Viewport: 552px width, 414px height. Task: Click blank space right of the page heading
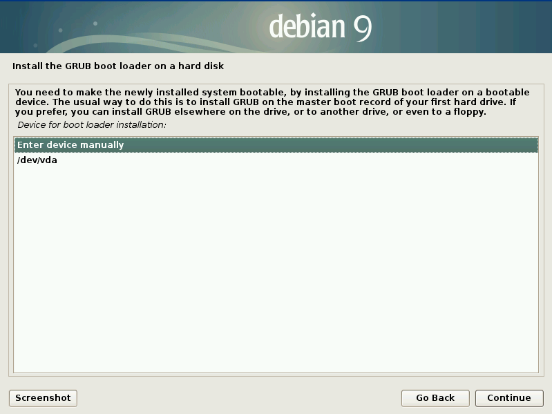coord(387,67)
